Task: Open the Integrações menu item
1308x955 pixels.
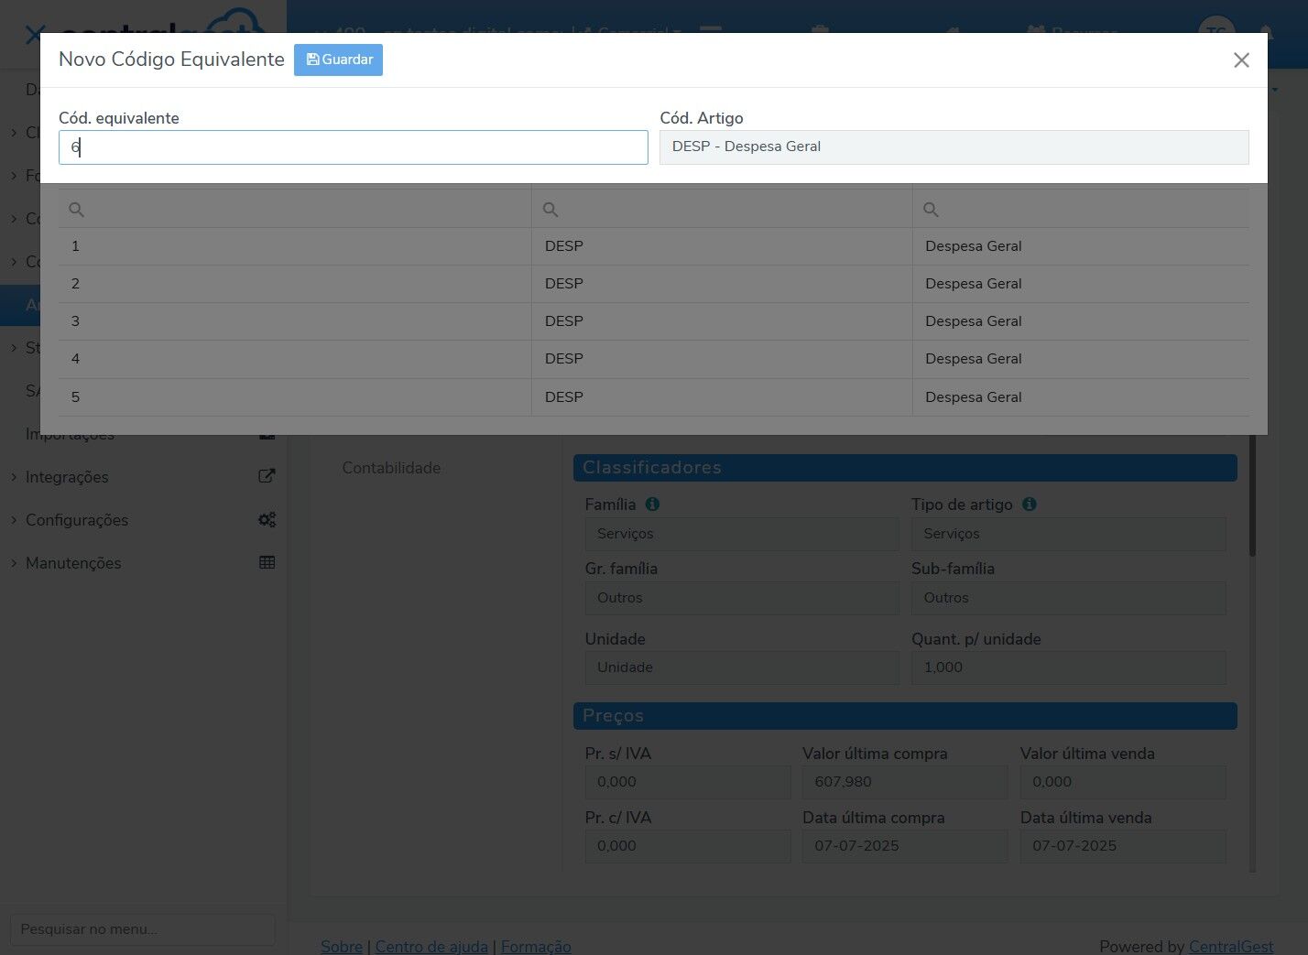Action: click(67, 477)
